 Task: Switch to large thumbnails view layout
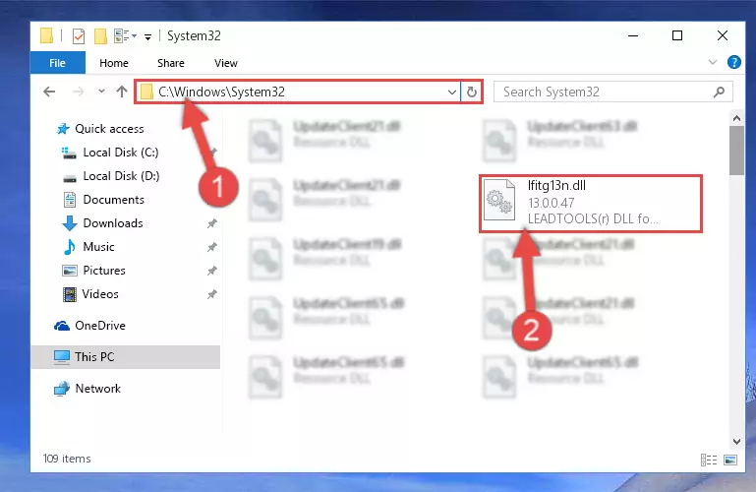[x=730, y=461]
